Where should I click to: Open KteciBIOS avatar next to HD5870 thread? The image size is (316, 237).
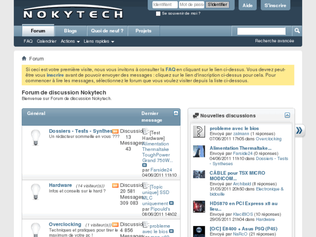coord(199,207)
